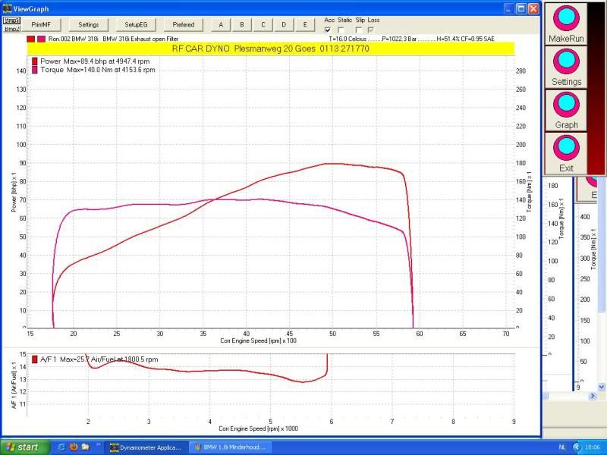
Task: Select the Bmp1 option
Action: (12, 20)
